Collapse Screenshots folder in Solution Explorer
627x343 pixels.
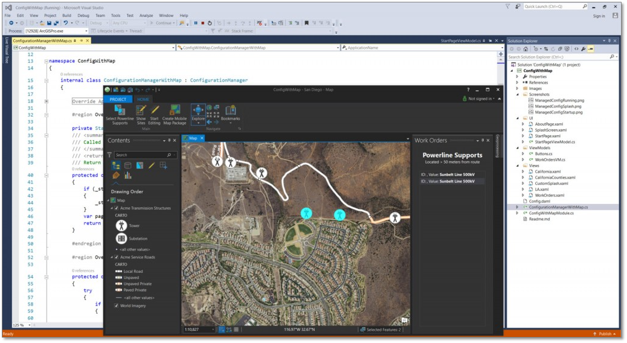[x=518, y=95]
